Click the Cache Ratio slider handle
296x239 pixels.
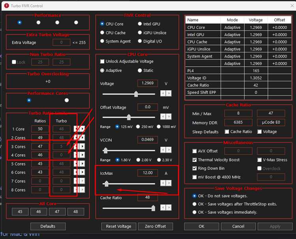(x=153, y=208)
